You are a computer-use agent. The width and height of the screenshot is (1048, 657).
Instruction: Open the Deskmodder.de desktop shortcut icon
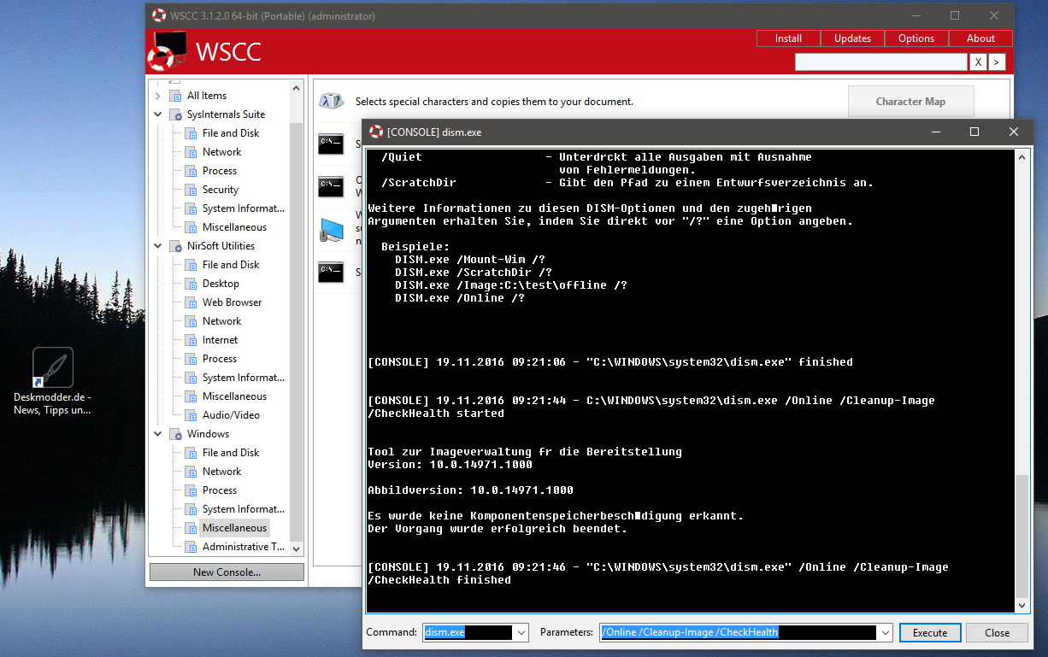(53, 367)
